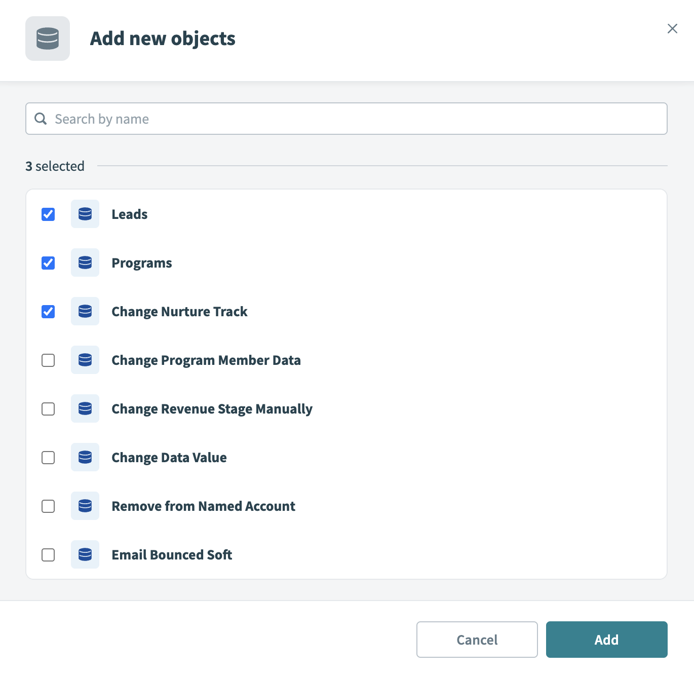This screenshot has height=673, width=694.
Task: Focus the Search by name field
Action: [355, 119]
